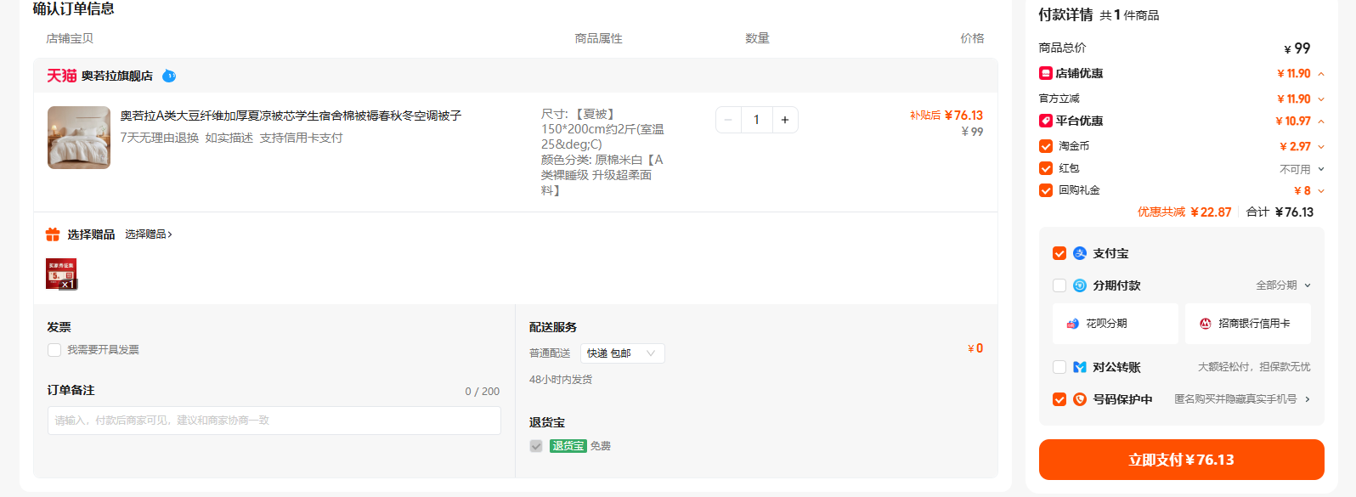Open the choose gift link

[149, 234]
